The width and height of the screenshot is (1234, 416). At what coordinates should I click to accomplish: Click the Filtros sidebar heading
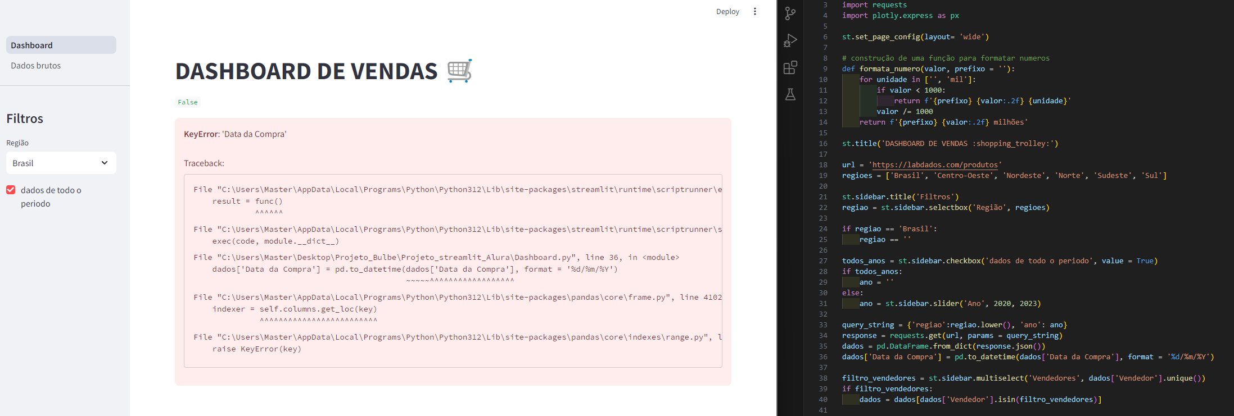25,118
